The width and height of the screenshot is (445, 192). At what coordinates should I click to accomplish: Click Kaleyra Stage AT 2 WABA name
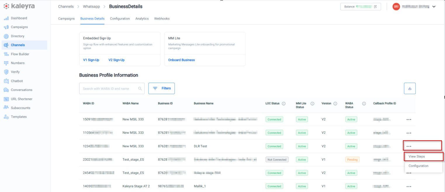click(136, 186)
